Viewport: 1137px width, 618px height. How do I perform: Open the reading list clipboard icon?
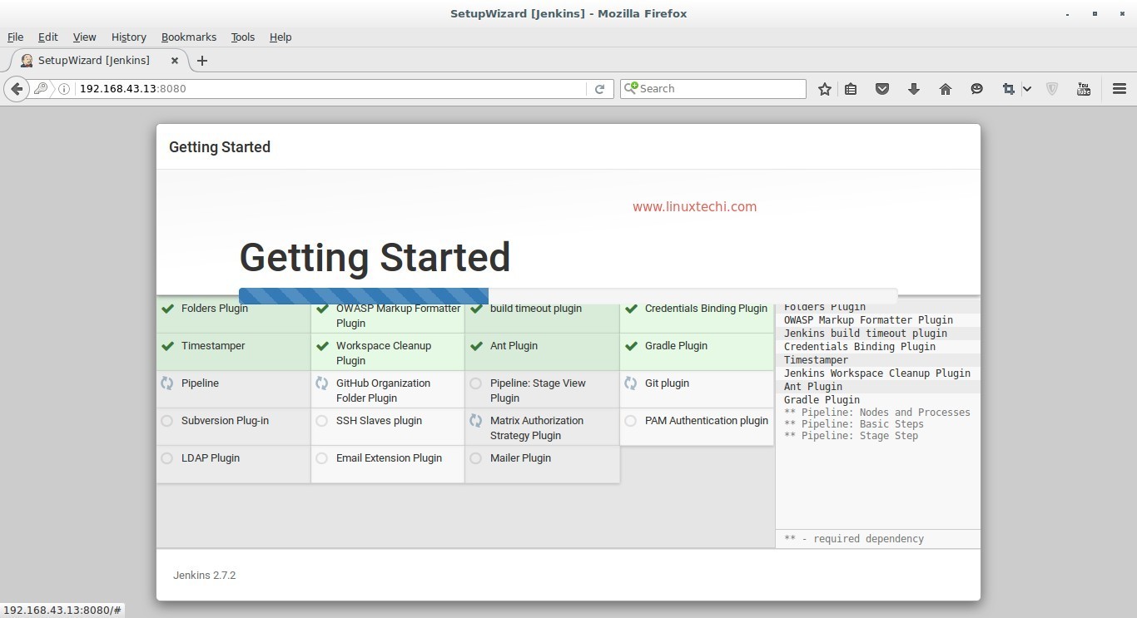(x=851, y=88)
